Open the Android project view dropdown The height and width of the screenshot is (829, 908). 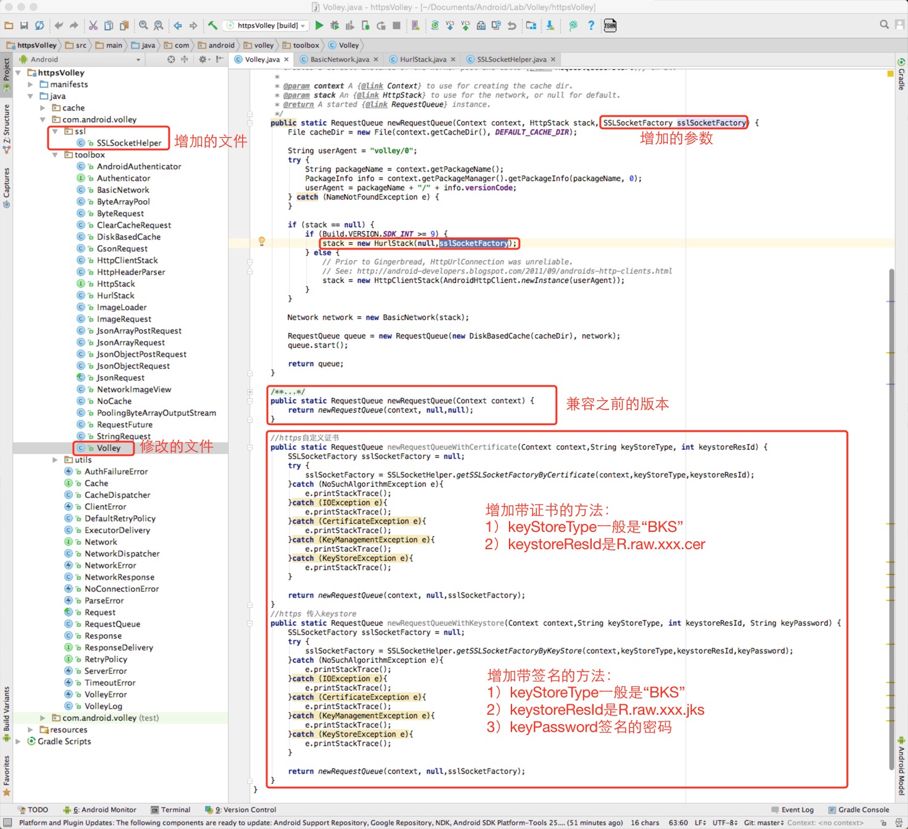pyautogui.click(x=80, y=59)
